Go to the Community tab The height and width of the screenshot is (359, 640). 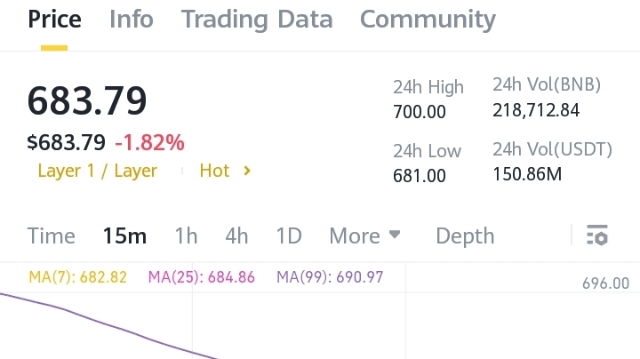click(428, 20)
